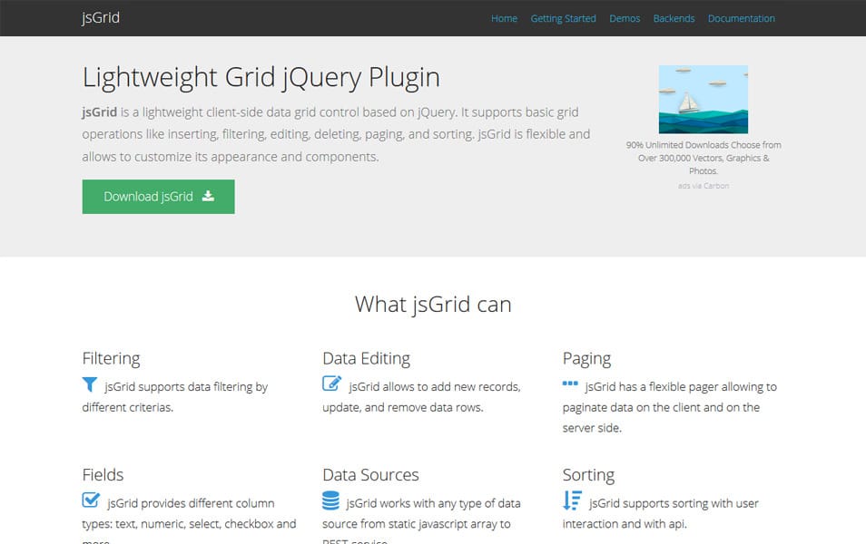Open the Documentation page
This screenshot has width=866, height=544.
741,18
